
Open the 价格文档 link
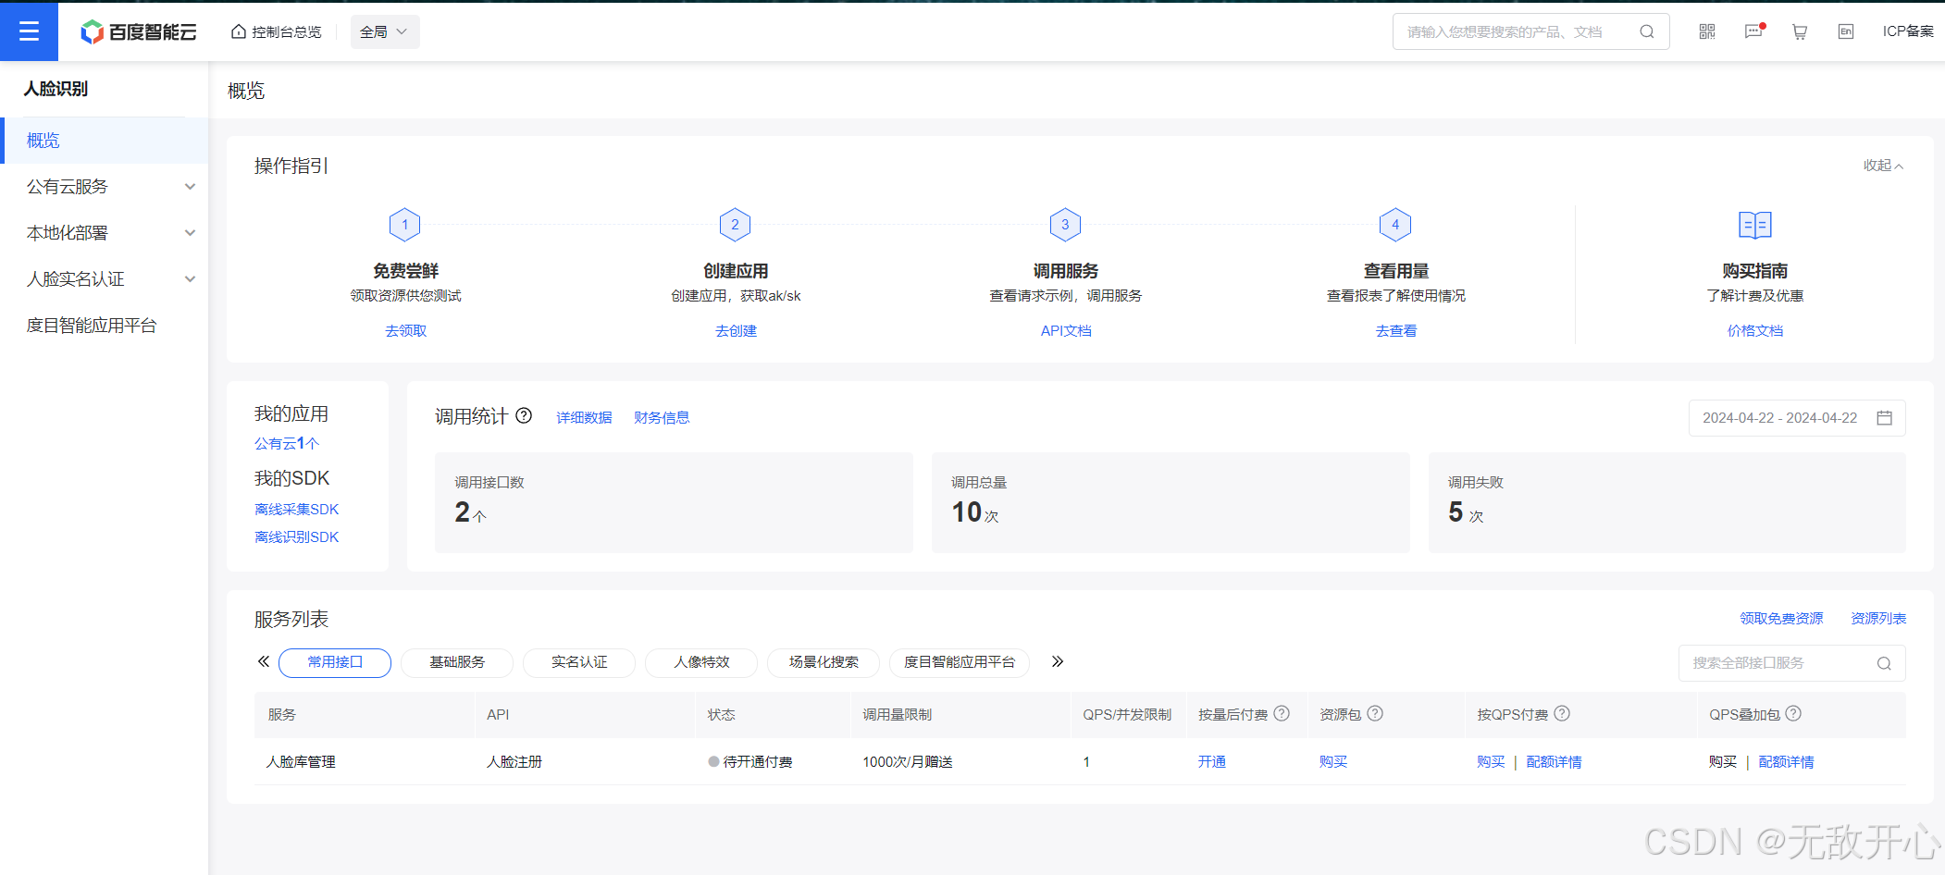[x=1755, y=331]
